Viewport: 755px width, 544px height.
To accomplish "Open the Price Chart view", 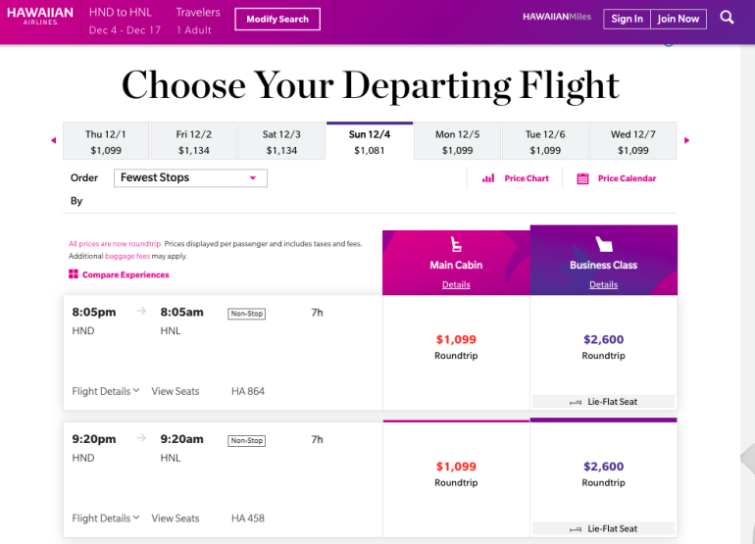I will pos(516,178).
